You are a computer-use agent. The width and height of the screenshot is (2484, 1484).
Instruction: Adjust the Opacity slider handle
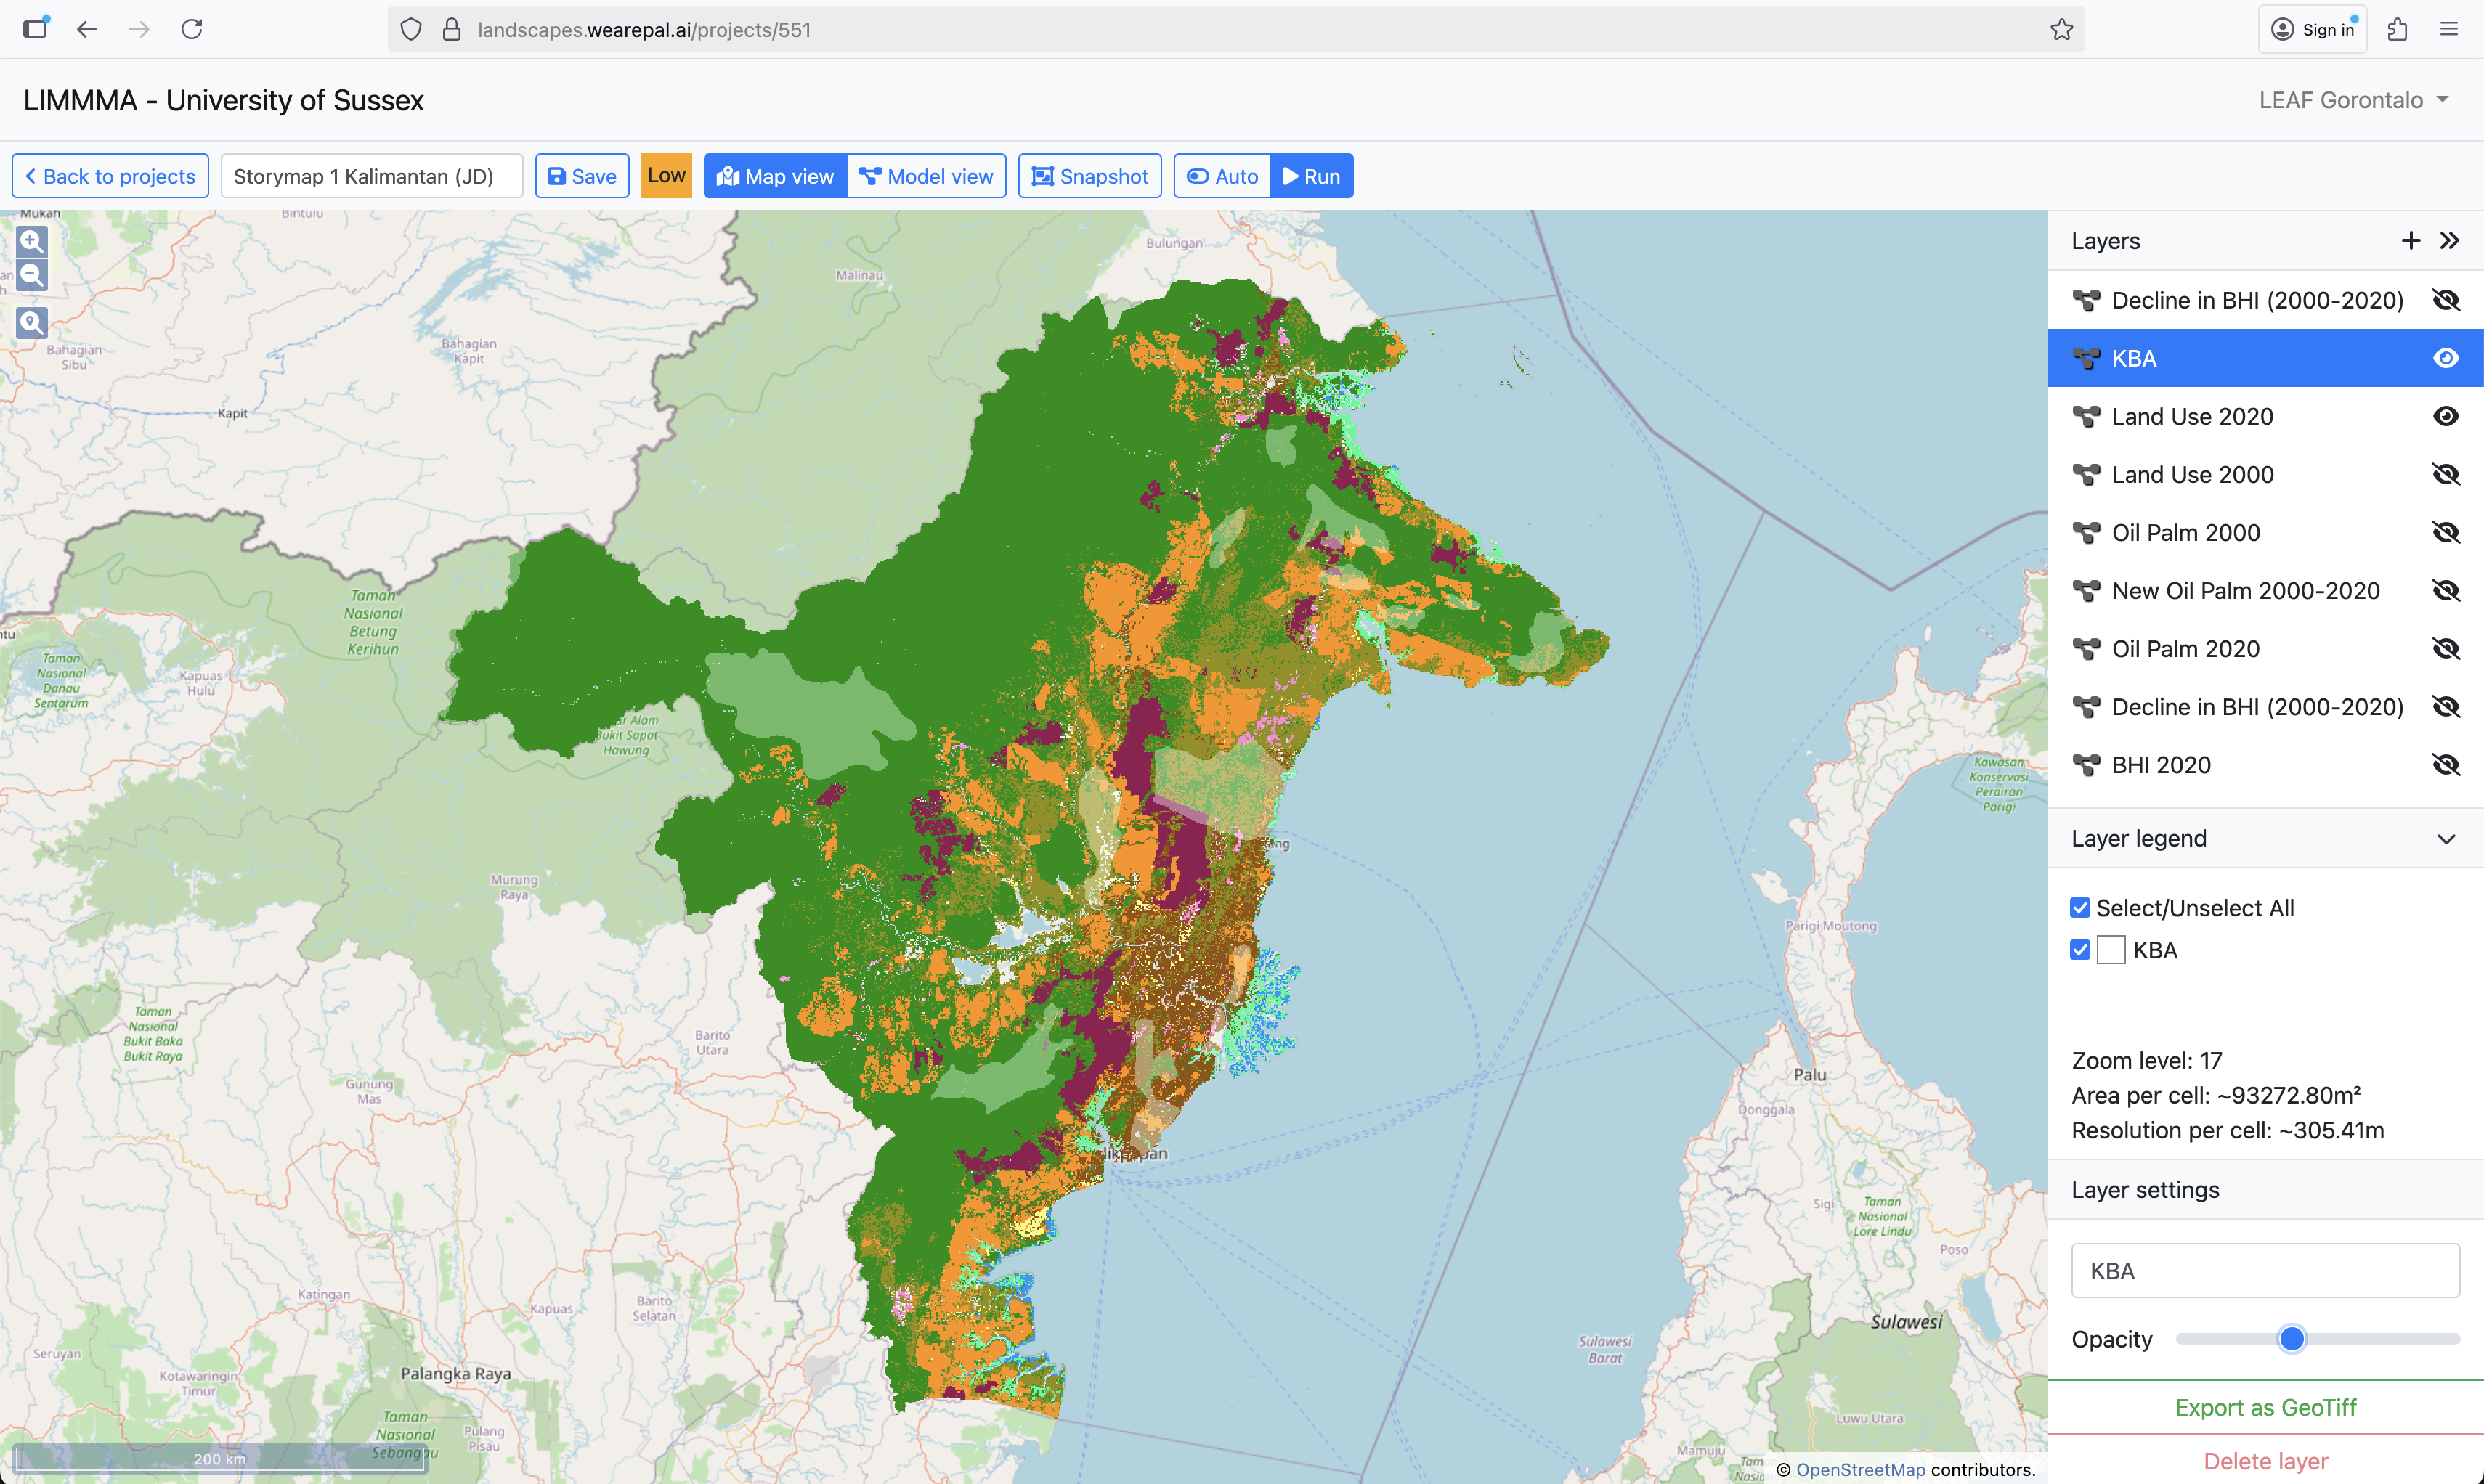2291,1339
